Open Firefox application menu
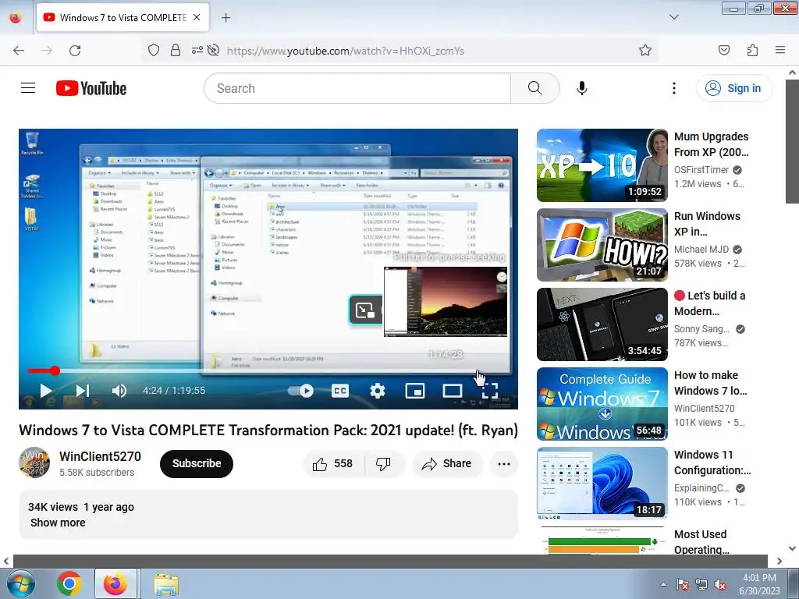This screenshot has width=799, height=599. 780,50
